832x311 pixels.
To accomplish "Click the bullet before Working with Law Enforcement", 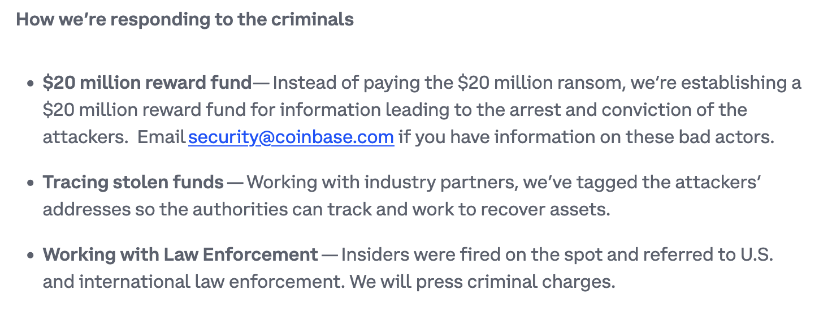I will (31, 256).
